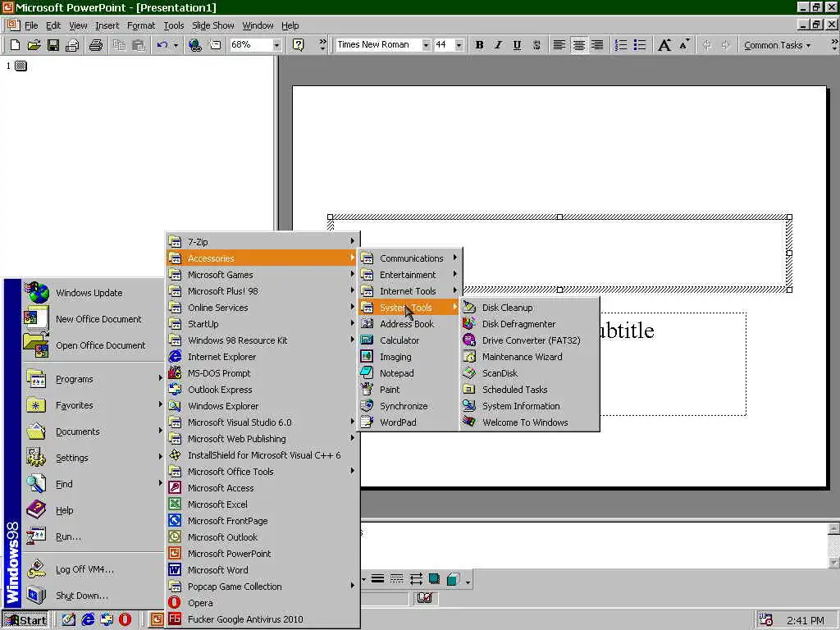Open System Information
The width and height of the screenshot is (840, 630).
point(529,406)
